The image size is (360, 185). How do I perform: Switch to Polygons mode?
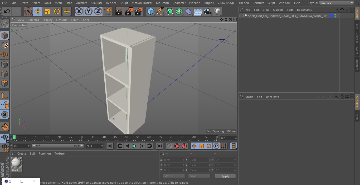click(5, 83)
